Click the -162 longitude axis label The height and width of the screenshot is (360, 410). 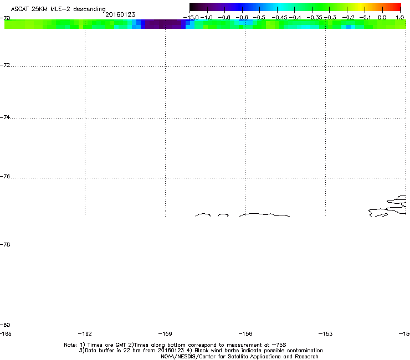click(85, 333)
